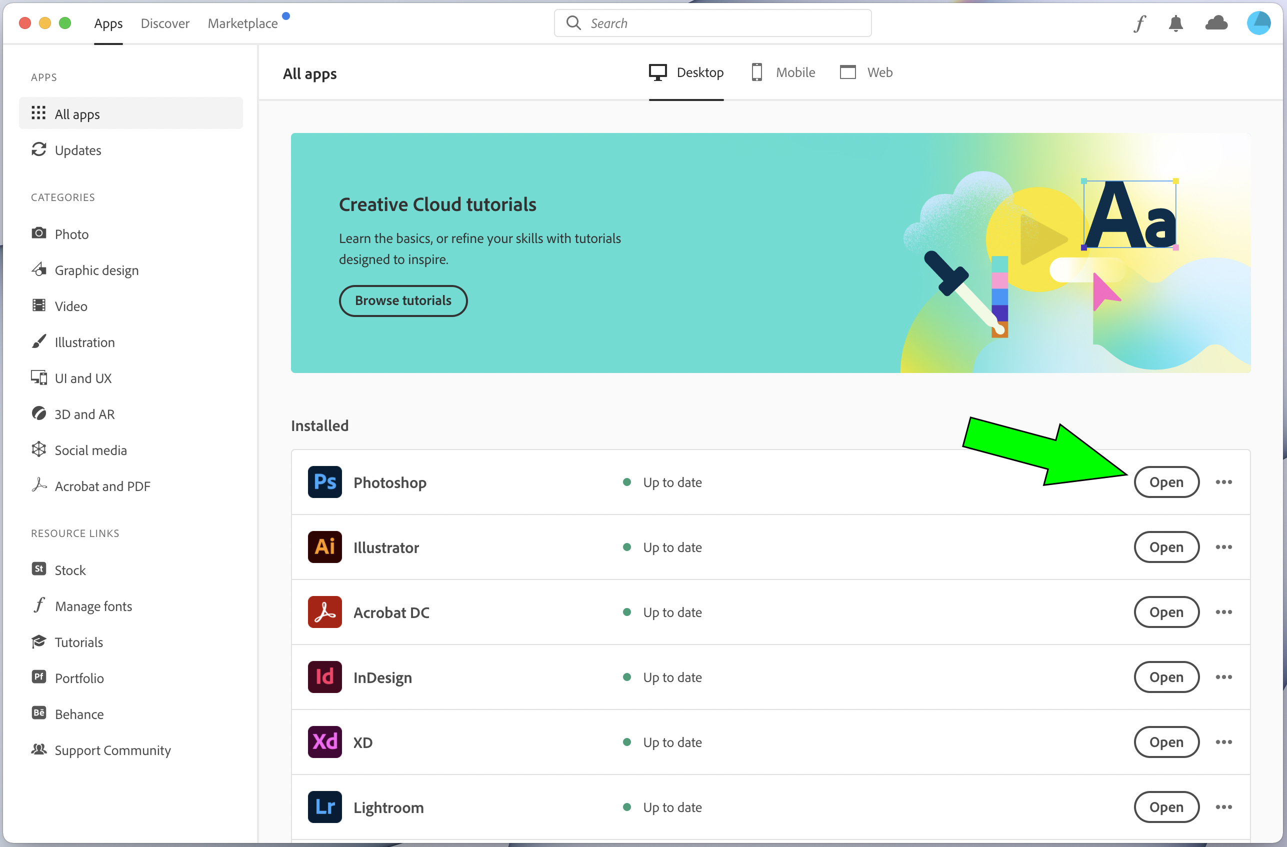Switch to the Apps tab
Viewport: 1287px width, 847px height.
[x=108, y=23]
